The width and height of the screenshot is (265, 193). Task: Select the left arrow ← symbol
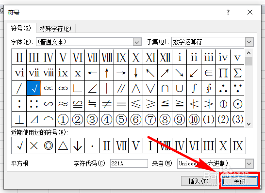click(x=92, y=73)
